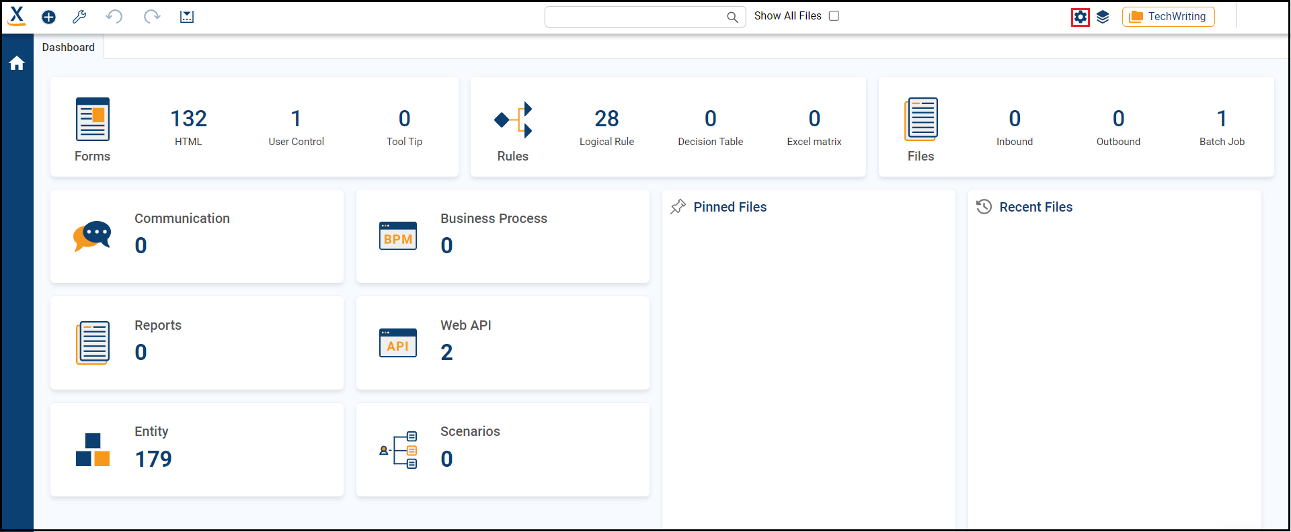1291x532 pixels.
Task: Open the Entity card
Action: click(196, 449)
